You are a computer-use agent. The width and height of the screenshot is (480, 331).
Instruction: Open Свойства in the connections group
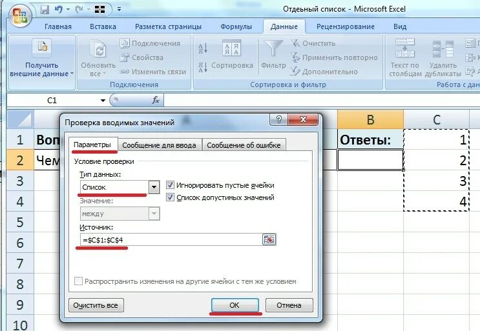pyautogui.click(x=141, y=57)
